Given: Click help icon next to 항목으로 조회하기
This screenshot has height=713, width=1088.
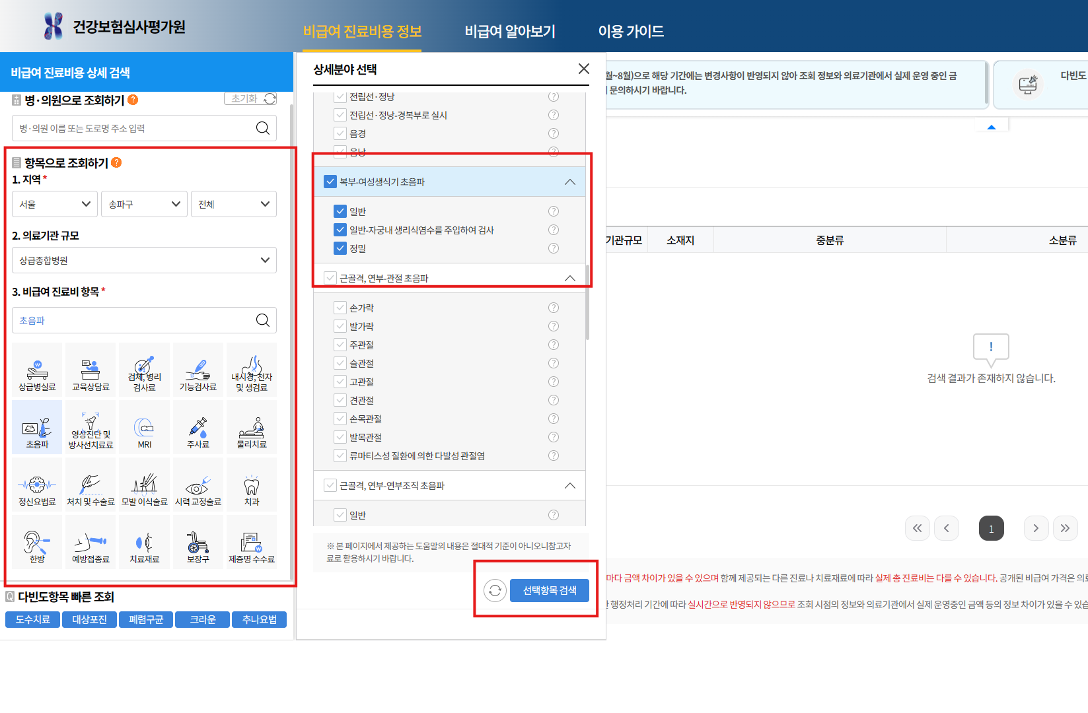Looking at the screenshot, I should pyautogui.click(x=116, y=162).
